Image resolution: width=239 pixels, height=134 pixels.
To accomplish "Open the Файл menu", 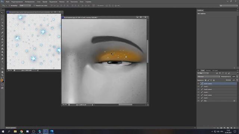I will tap(7, 2).
